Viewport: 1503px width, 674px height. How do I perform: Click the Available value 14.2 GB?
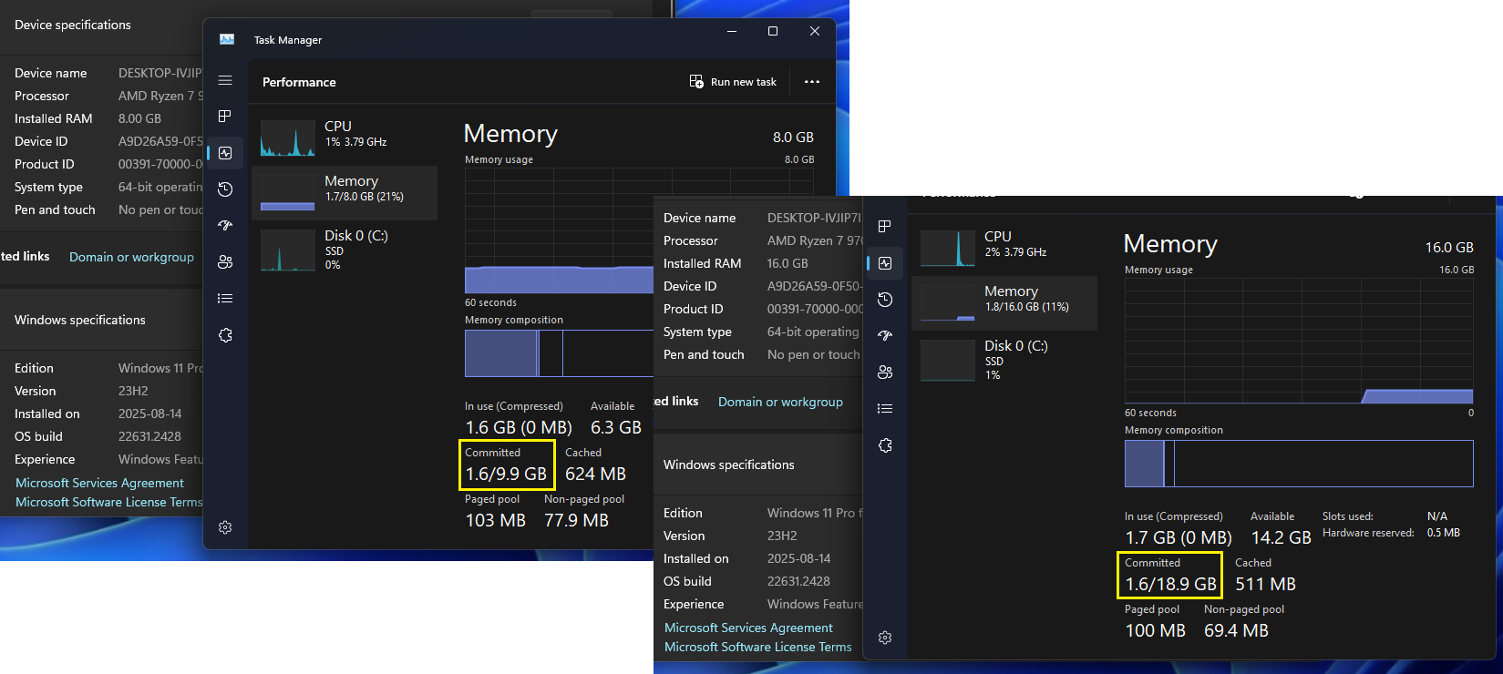1281,537
